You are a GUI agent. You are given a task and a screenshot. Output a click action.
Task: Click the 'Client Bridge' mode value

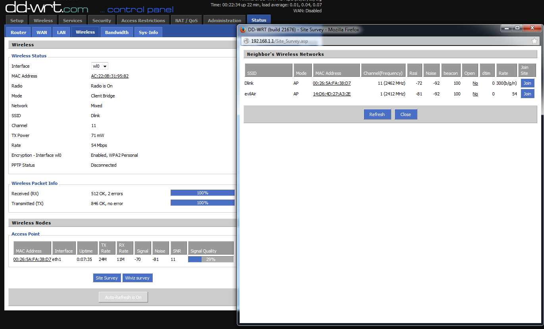[104, 96]
